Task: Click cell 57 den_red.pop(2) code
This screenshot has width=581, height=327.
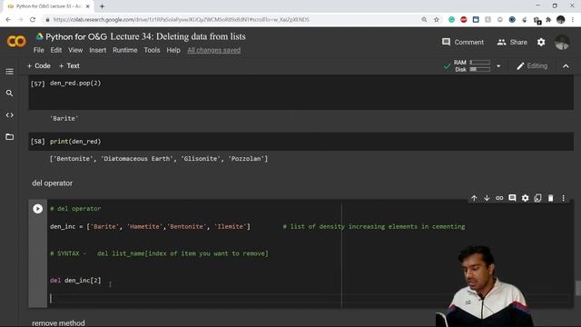Action: coord(75,83)
